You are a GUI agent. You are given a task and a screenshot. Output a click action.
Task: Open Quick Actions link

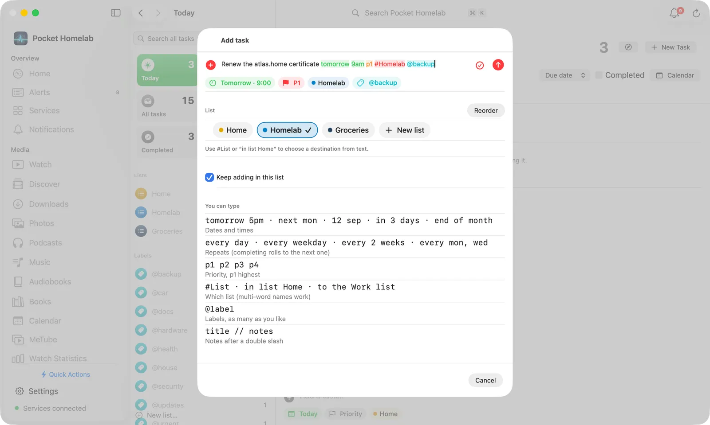(66, 374)
